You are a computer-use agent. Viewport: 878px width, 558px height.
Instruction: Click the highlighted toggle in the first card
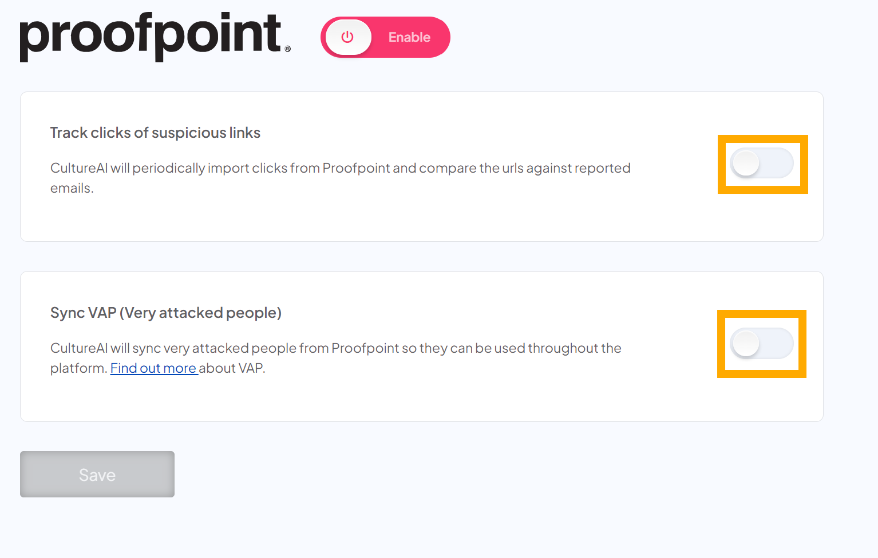tap(762, 164)
